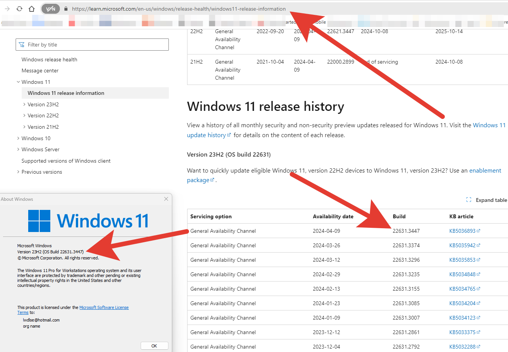Click the Servicing option column header
508x352 pixels.
211,216
